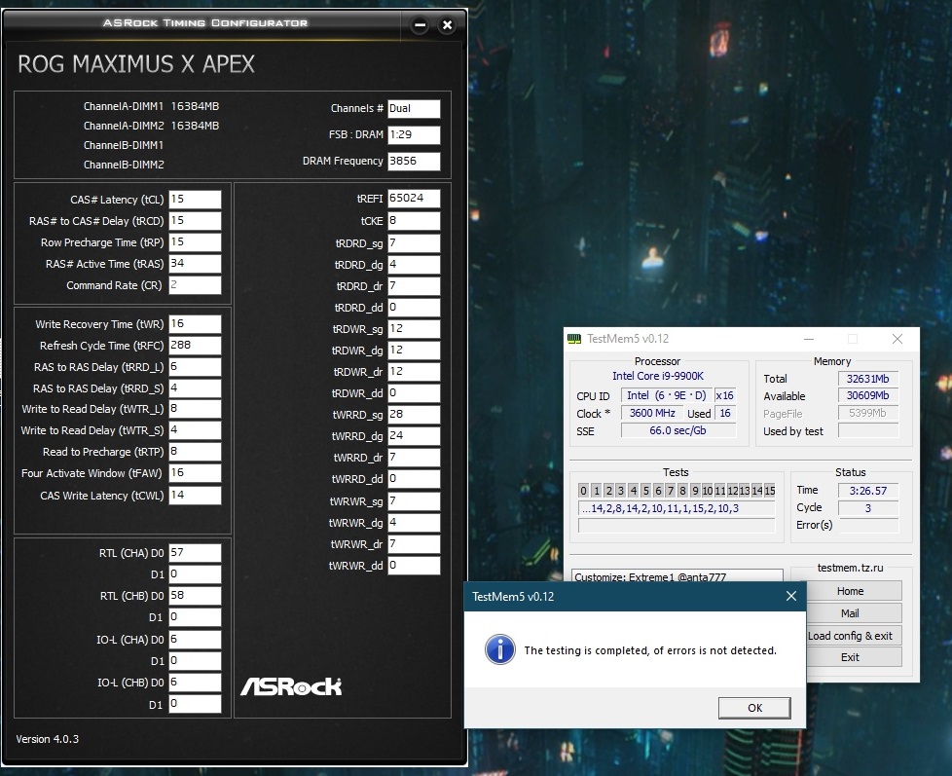Click the tWRRD_dg value field

pos(414,435)
